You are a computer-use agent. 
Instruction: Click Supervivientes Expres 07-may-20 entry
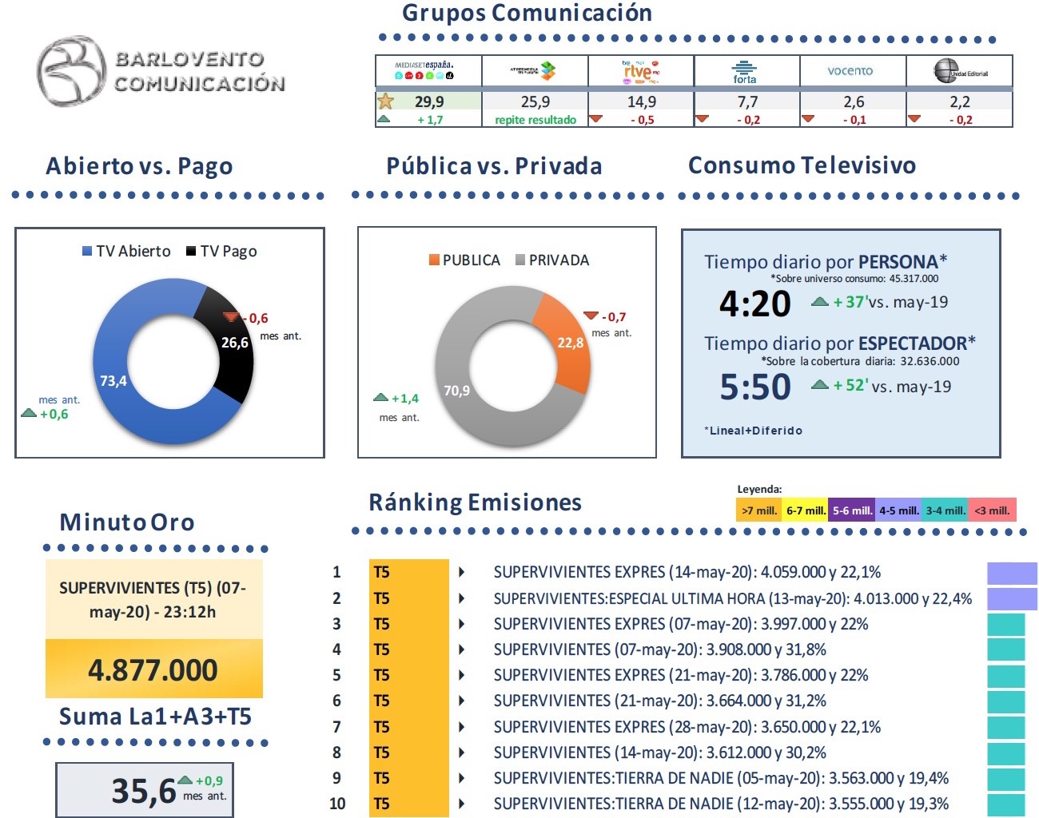pyautogui.click(x=681, y=624)
